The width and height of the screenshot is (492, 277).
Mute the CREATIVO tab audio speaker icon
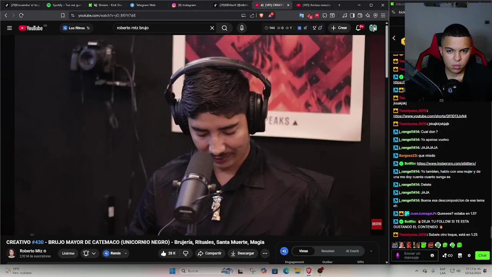tap(262, 5)
